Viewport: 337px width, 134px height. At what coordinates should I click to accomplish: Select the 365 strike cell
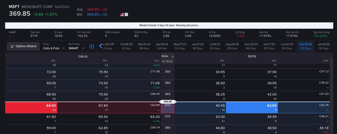[x=168, y=96]
